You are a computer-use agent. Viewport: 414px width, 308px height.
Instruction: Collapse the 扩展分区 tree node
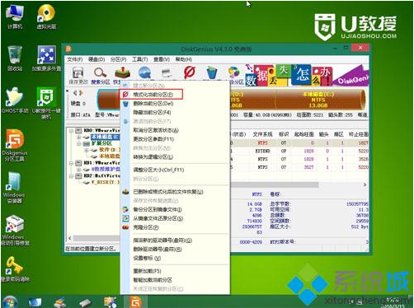click(x=79, y=143)
